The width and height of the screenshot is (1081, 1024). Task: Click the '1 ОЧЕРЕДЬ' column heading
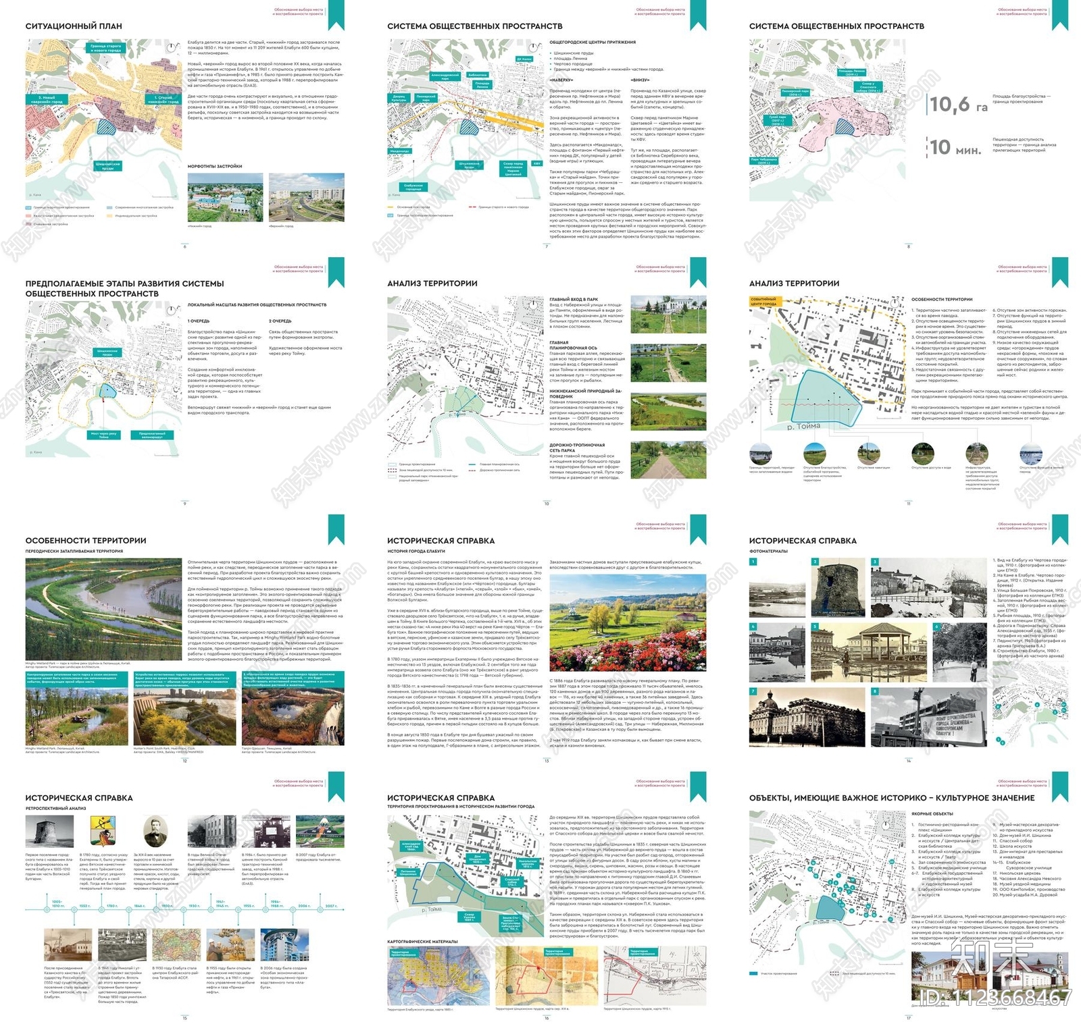(199, 321)
